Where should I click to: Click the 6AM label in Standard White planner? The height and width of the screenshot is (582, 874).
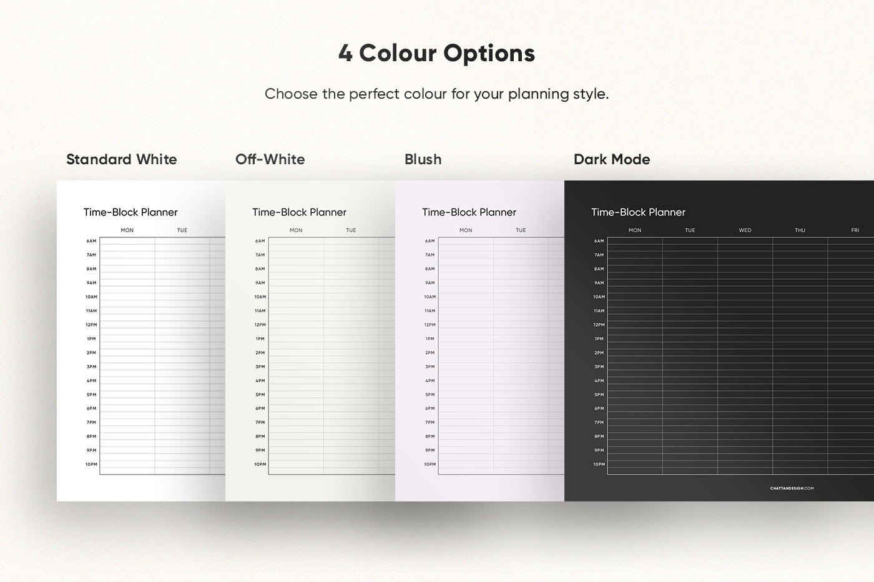point(91,241)
